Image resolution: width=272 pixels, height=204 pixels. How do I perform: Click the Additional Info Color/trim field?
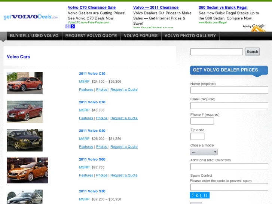(x=229, y=167)
